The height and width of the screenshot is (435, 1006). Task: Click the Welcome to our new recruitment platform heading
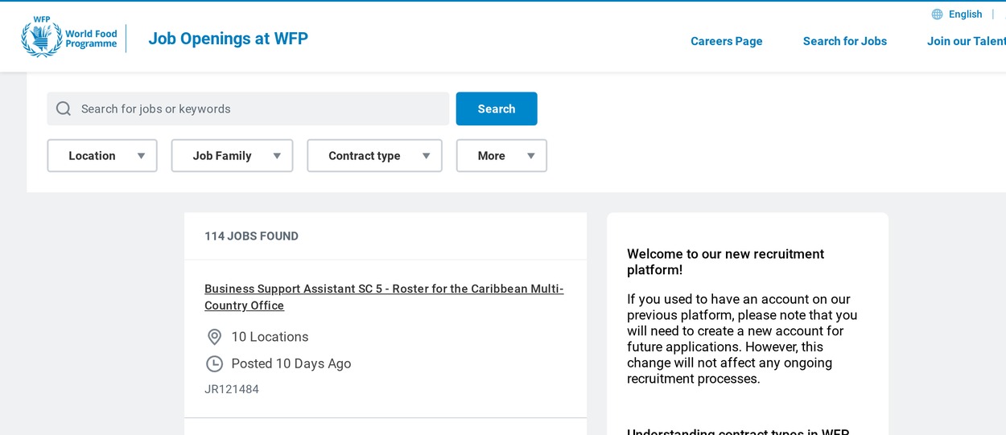726,262
